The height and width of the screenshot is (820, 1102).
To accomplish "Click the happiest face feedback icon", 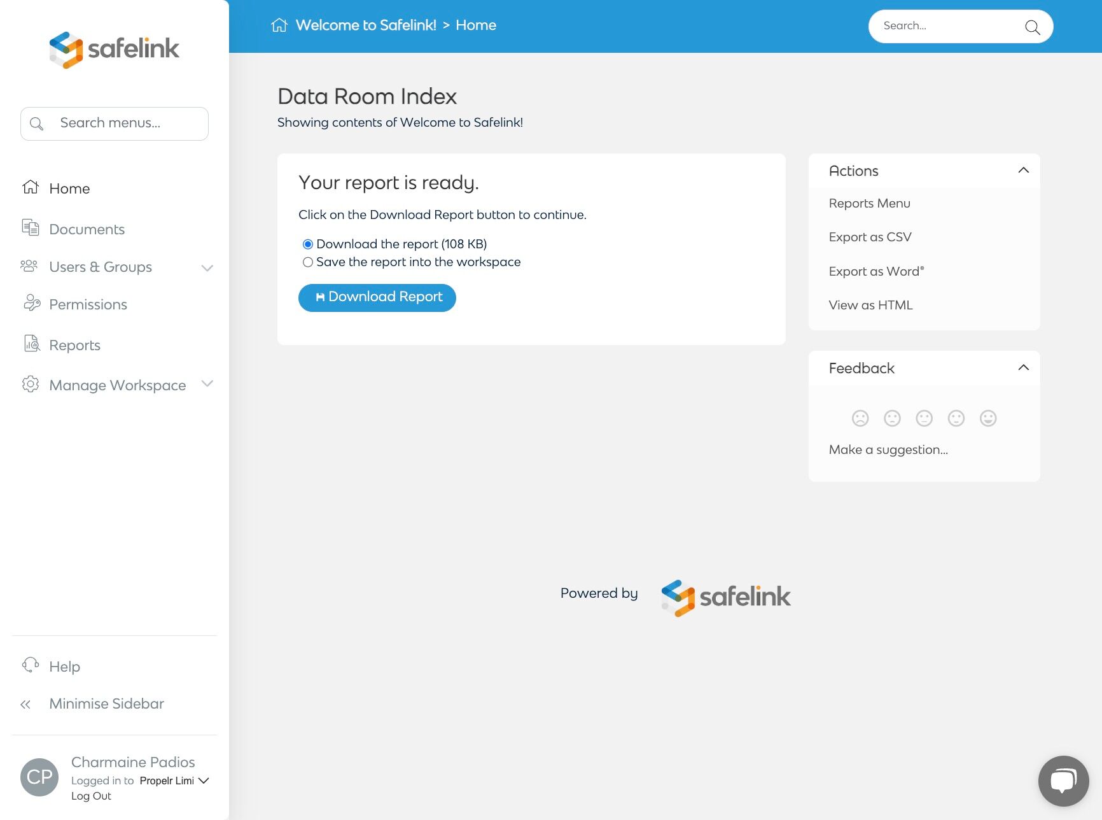I will [988, 418].
